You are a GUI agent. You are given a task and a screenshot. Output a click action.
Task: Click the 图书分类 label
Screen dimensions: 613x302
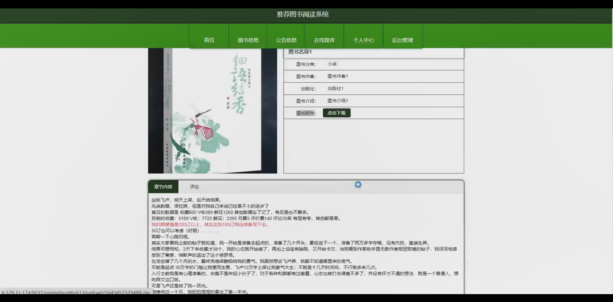306,64
